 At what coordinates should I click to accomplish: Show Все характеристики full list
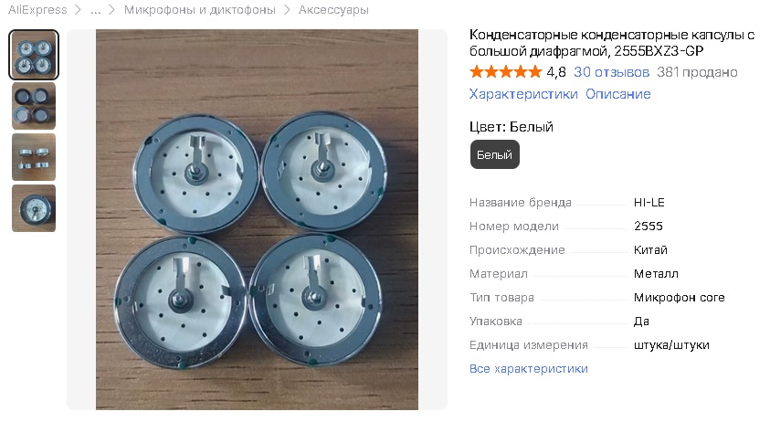pos(528,368)
